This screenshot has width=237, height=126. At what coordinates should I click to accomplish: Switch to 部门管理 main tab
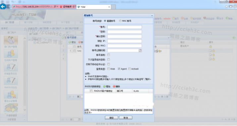click(10, 22)
